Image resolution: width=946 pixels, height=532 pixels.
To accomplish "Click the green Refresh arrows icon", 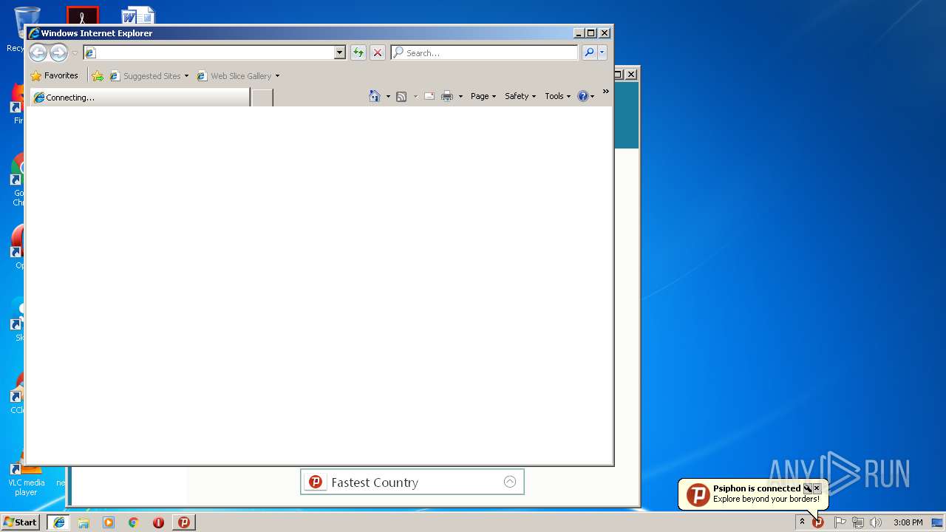I will [358, 52].
